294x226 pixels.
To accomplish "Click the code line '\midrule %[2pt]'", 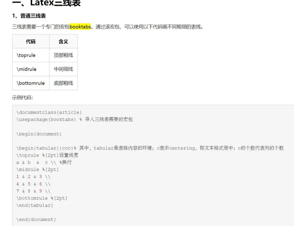I will tap(38, 170).
